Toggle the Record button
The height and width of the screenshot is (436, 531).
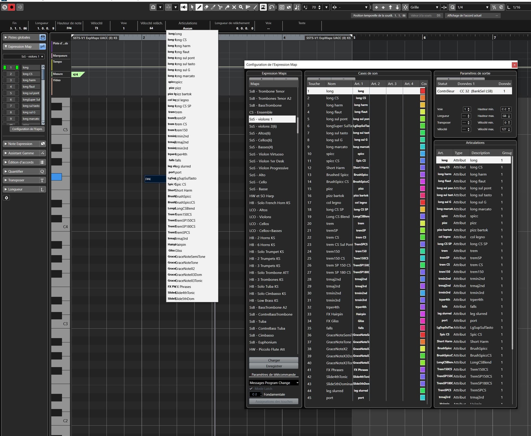12,7
